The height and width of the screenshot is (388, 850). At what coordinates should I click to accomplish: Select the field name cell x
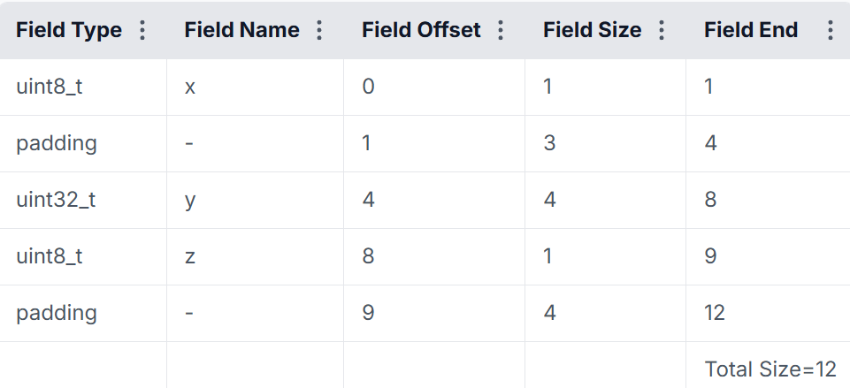[256, 87]
